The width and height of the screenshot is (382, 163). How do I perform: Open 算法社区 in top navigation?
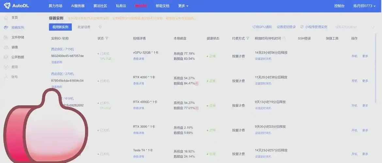click(x=100, y=6)
